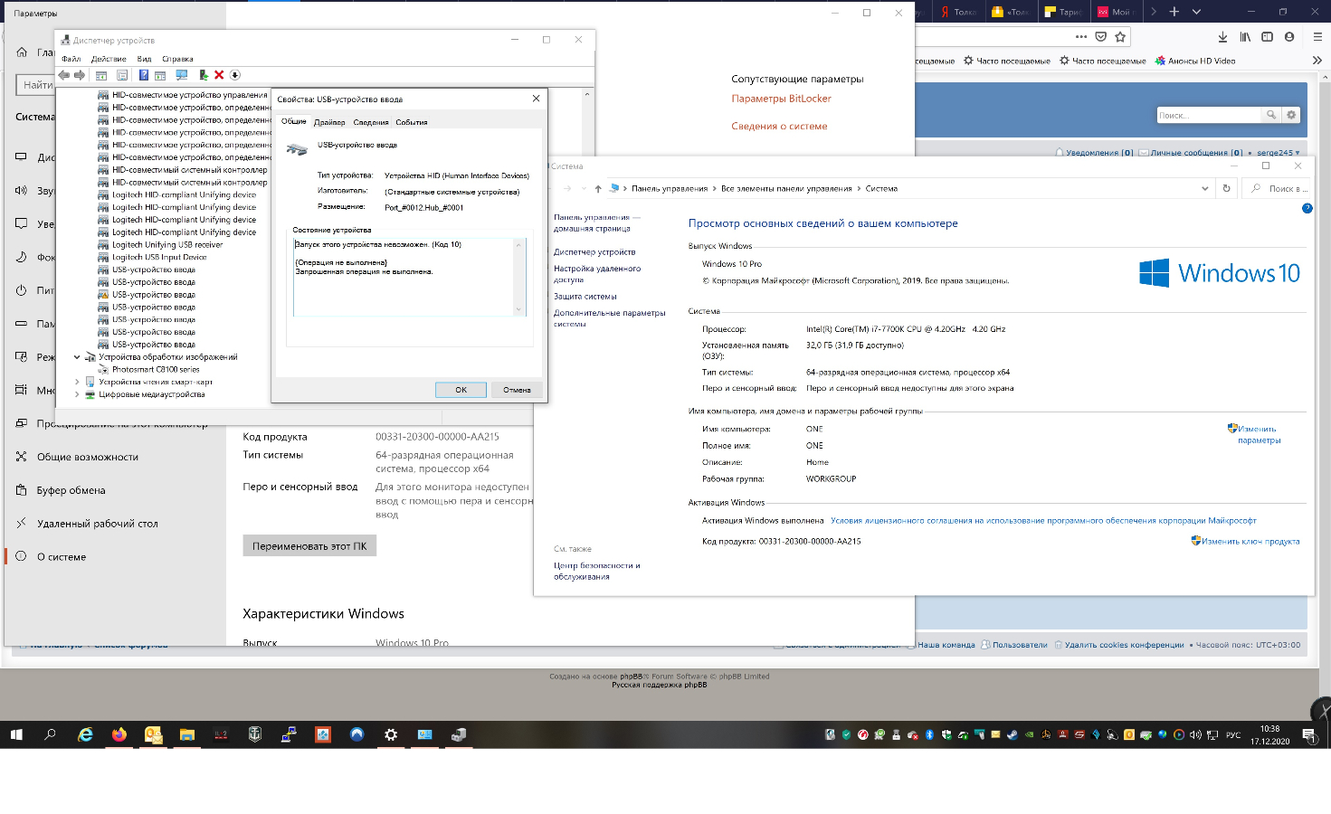Open Firefox downloads panel
Image resolution: width=1331 pixels, height=814 pixels.
1222,37
